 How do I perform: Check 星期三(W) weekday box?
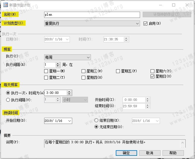tap(83, 71)
